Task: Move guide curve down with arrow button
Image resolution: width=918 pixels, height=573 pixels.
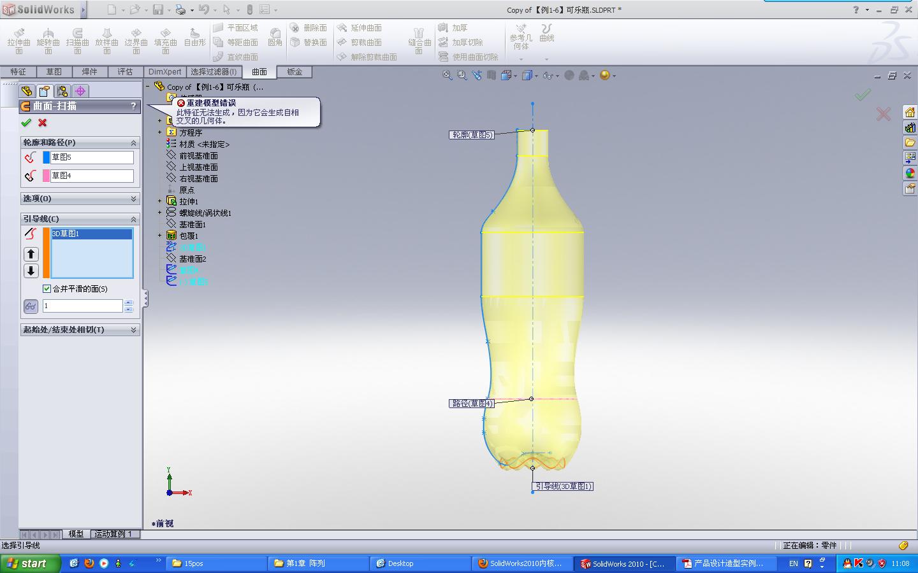Action: 31,271
